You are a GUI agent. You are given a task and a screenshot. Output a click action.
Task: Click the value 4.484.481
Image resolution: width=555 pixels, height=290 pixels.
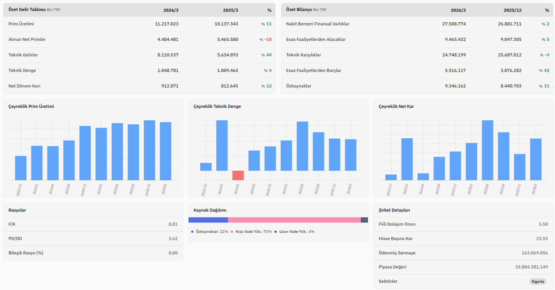click(x=168, y=39)
